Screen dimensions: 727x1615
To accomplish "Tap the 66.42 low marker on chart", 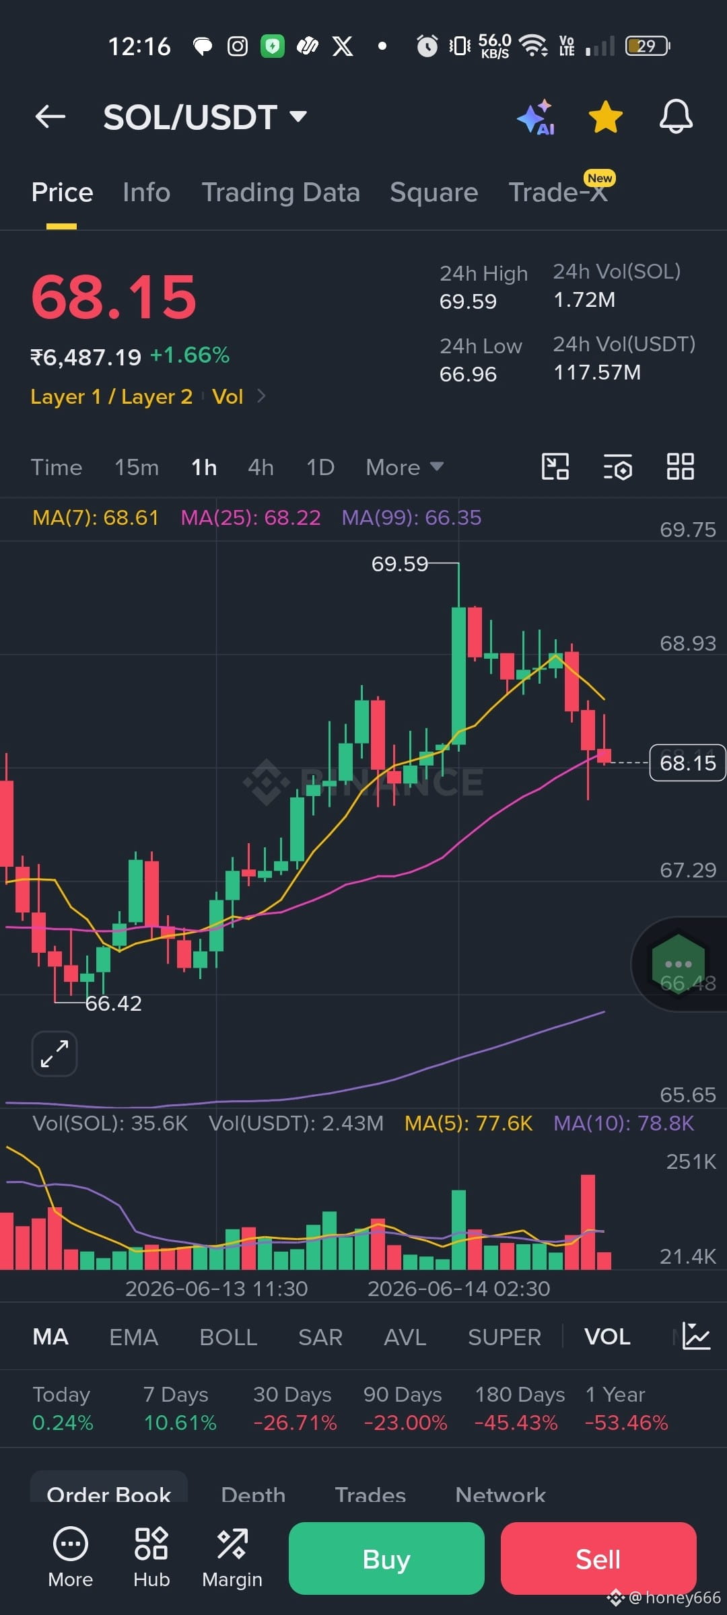I will click(113, 1003).
